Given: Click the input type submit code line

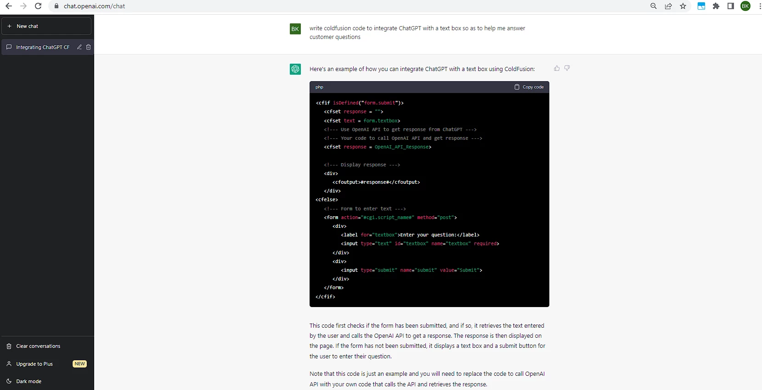Looking at the screenshot, I should [412, 270].
